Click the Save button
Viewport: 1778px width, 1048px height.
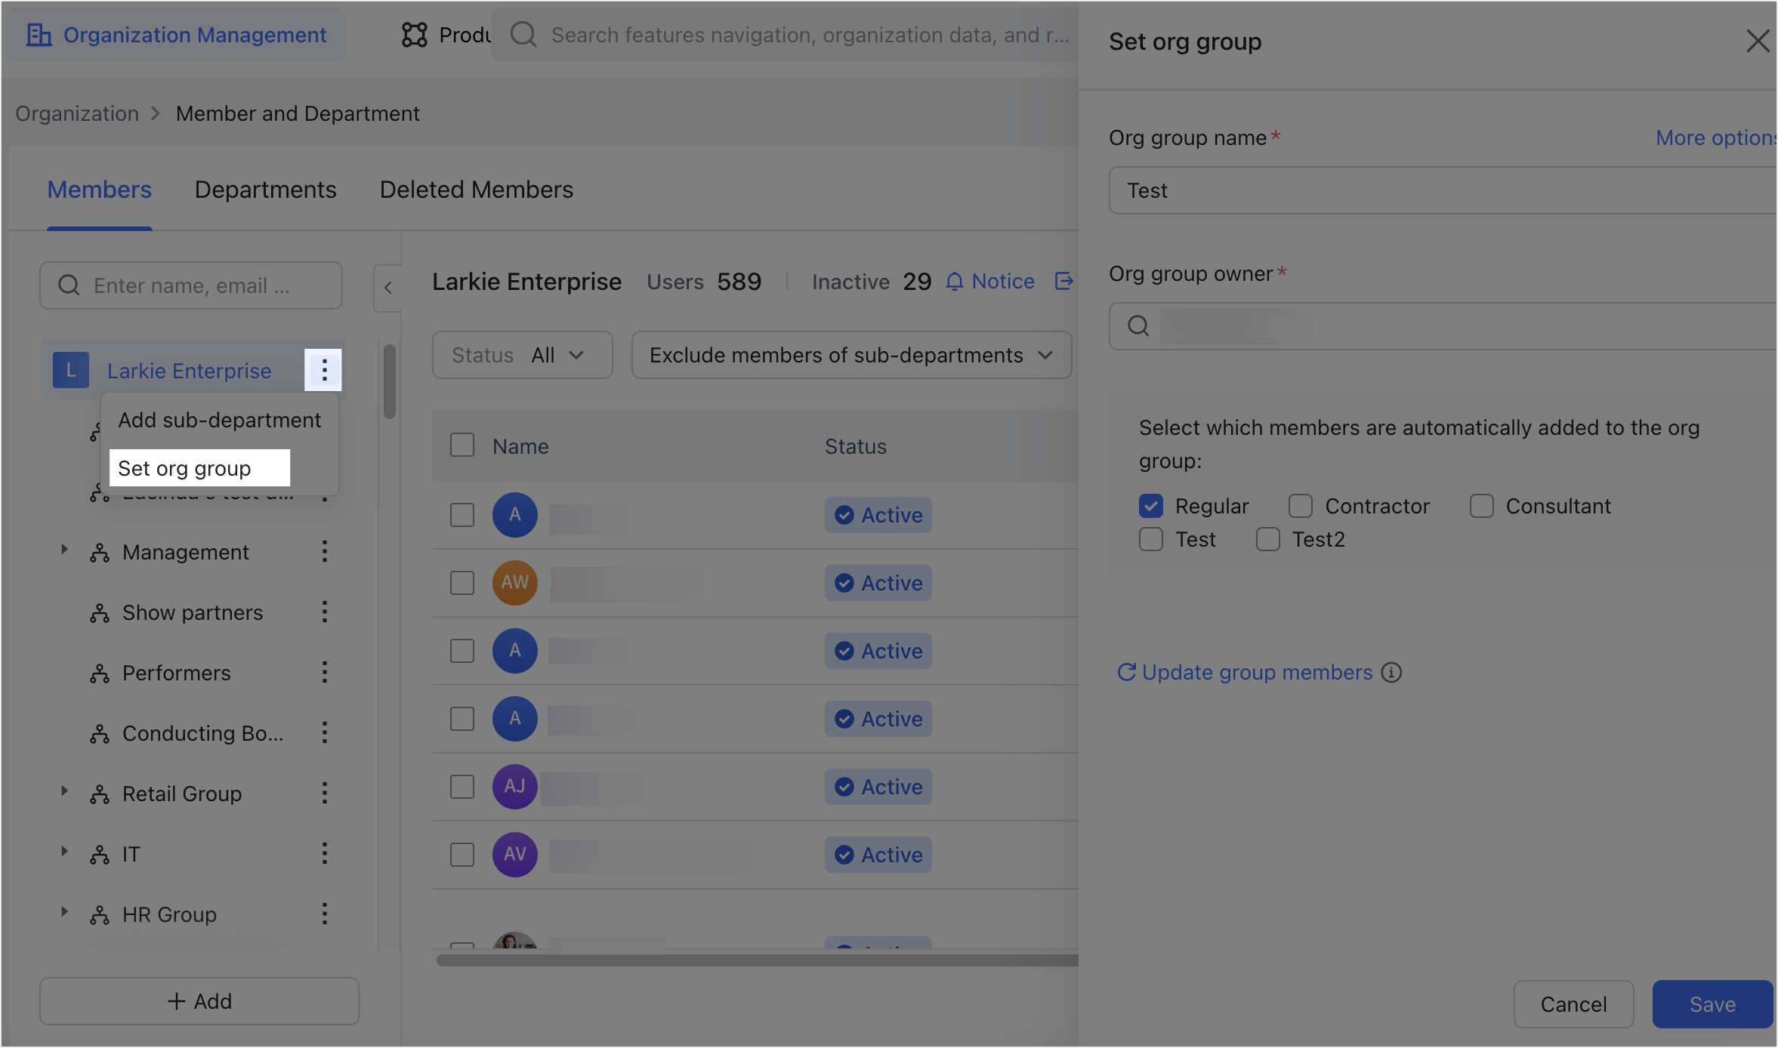click(1712, 1004)
